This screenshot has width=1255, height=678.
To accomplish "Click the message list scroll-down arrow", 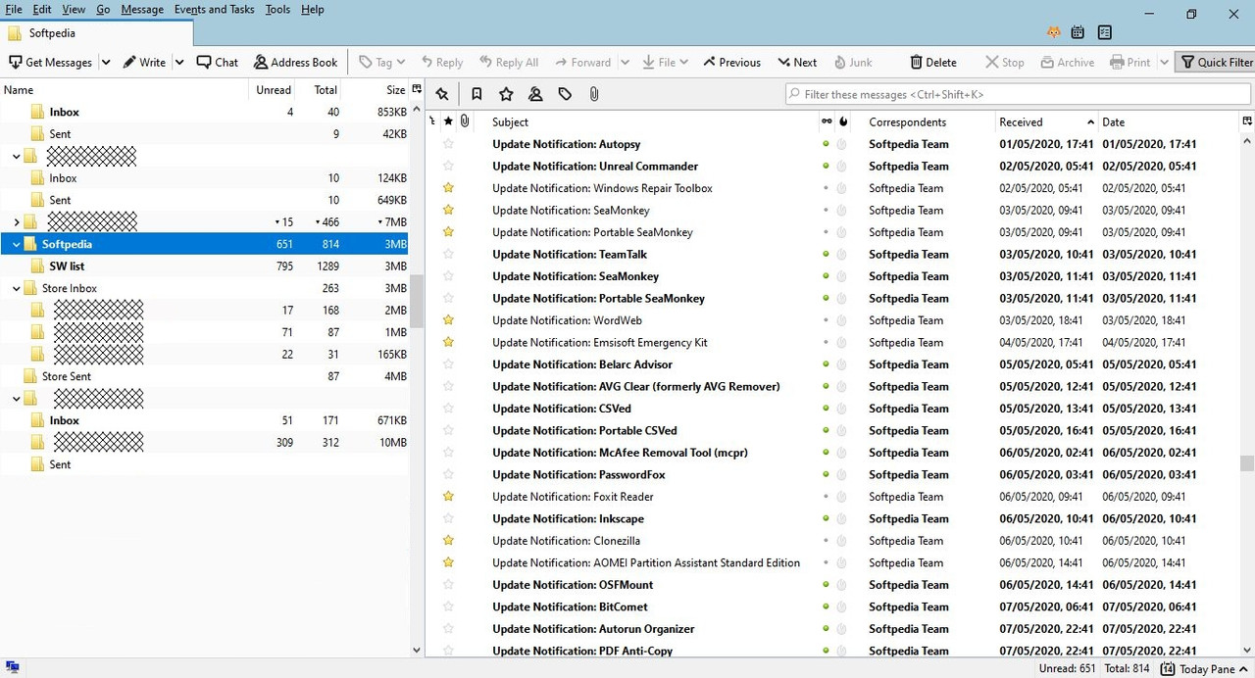I will tap(1246, 650).
